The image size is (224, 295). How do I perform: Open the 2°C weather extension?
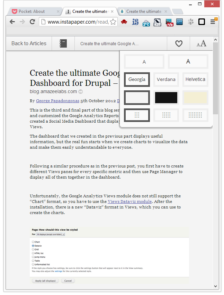[x=146, y=22]
